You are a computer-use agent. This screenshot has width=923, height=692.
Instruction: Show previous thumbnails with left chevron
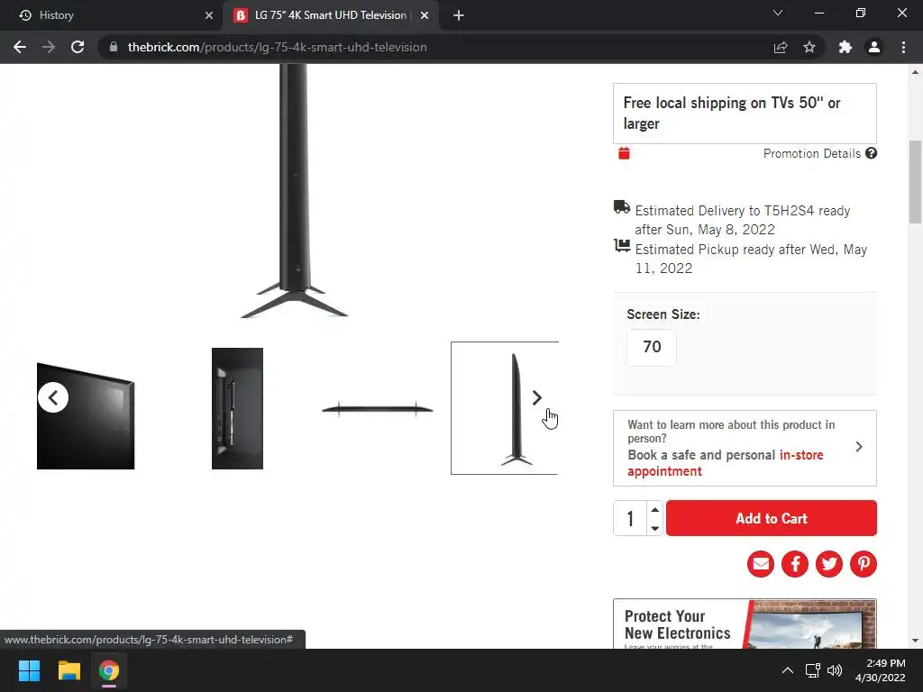53,397
